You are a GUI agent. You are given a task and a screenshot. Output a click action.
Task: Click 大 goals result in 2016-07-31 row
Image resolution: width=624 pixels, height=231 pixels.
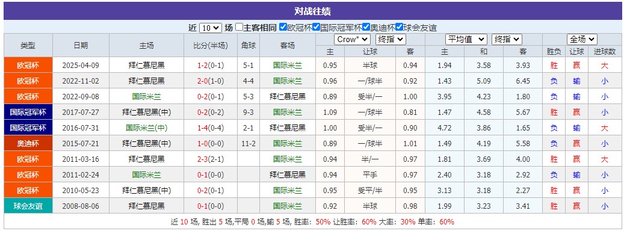tap(605, 128)
